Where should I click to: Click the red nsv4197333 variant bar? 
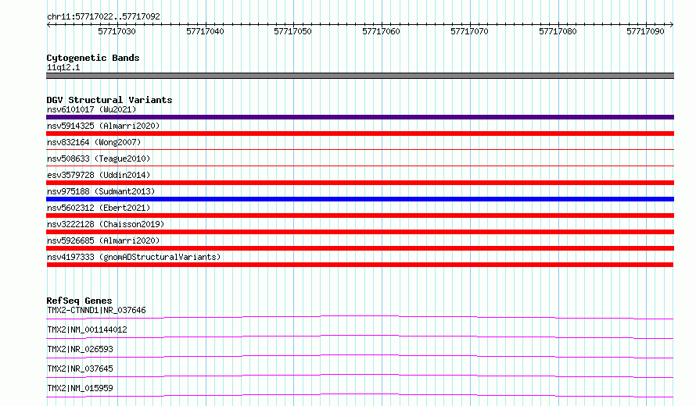(x=360, y=265)
